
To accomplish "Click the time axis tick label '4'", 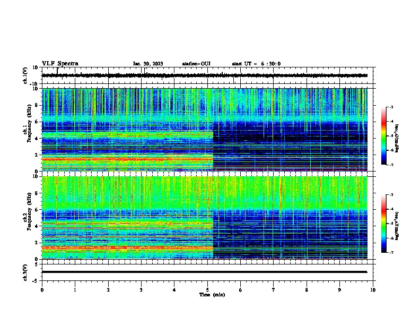I will click(174, 290).
